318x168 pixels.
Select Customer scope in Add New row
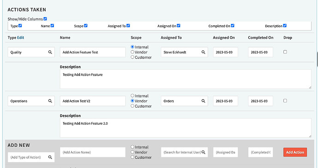click(x=132, y=157)
